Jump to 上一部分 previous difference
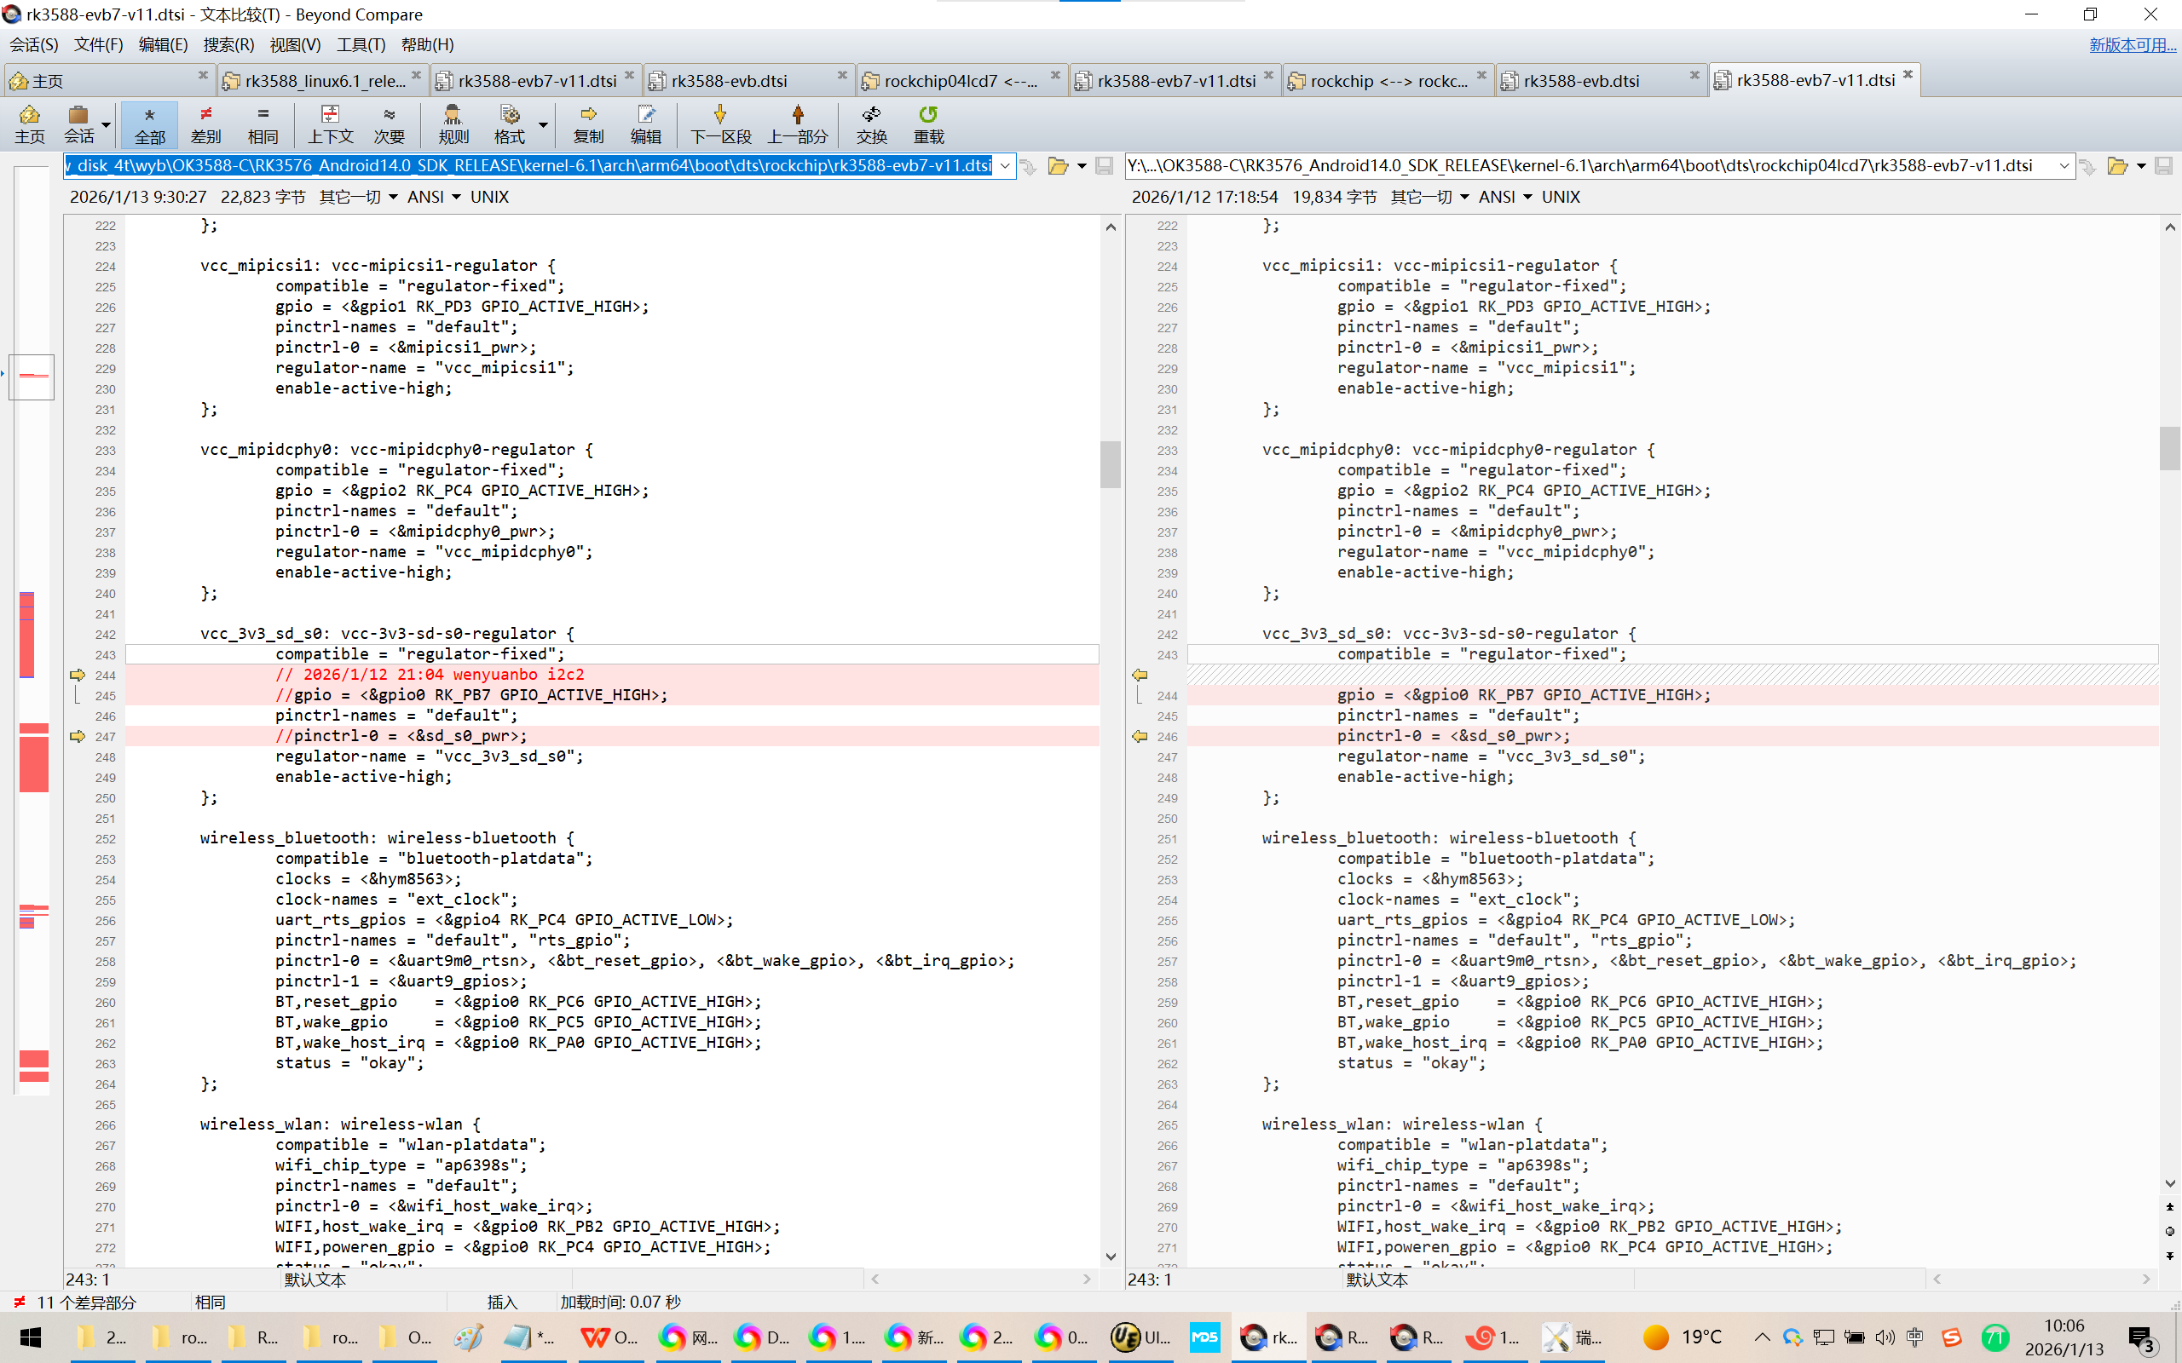The image size is (2182, 1363). [x=797, y=124]
